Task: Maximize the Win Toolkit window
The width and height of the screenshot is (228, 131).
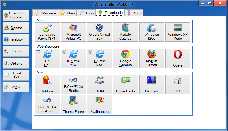Action: (x=210, y=3)
